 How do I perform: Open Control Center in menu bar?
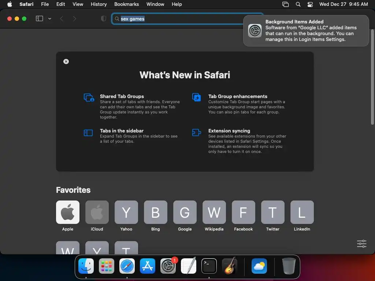pos(310,4)
